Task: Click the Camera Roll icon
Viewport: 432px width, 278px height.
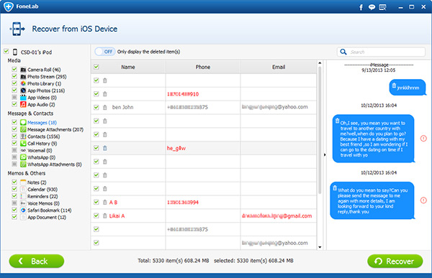Action: click(23, 70)
